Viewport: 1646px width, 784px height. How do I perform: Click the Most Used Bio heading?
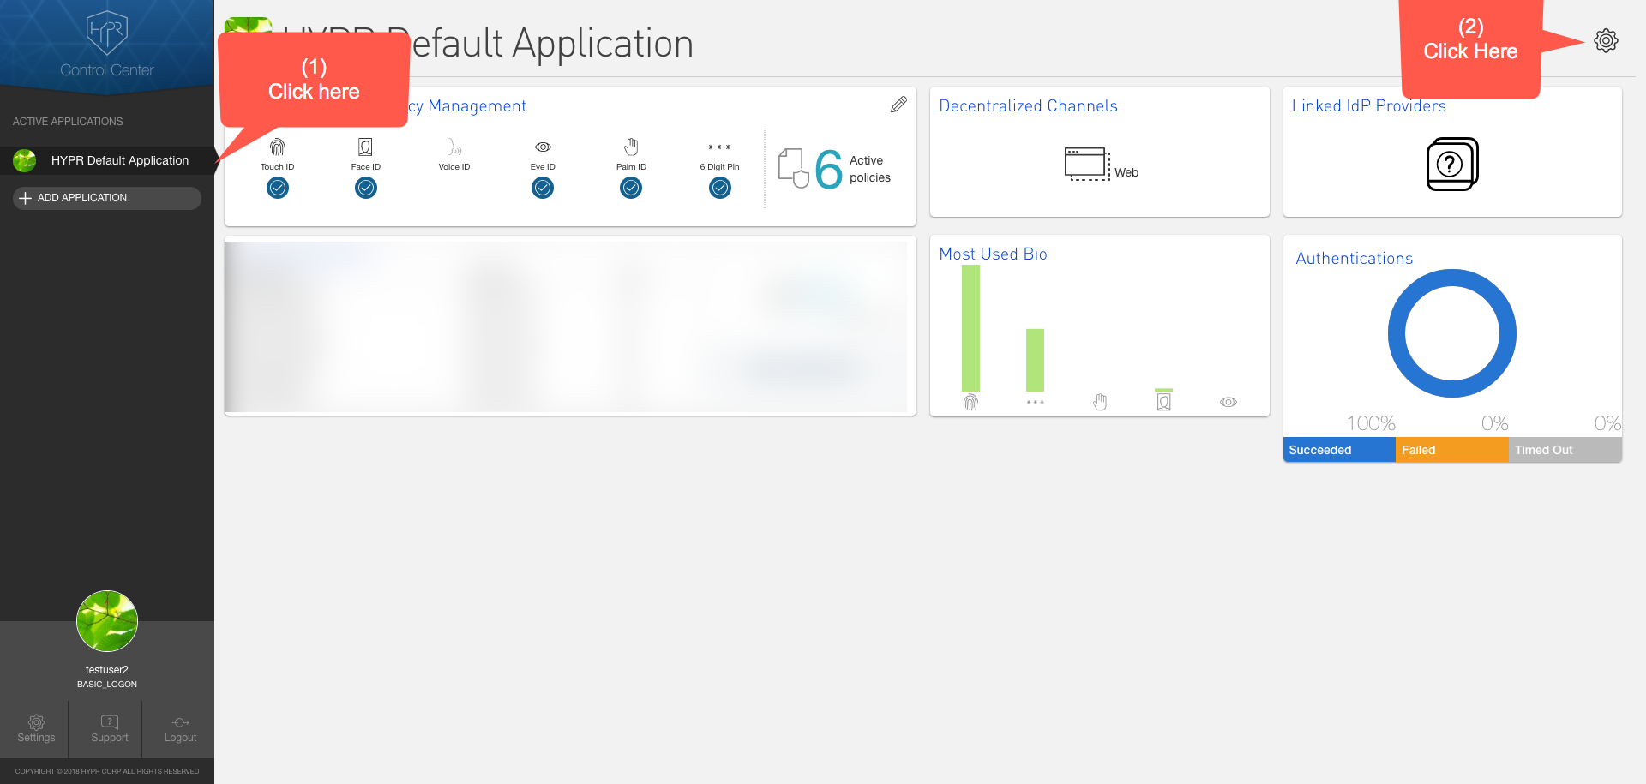(993, 254)
